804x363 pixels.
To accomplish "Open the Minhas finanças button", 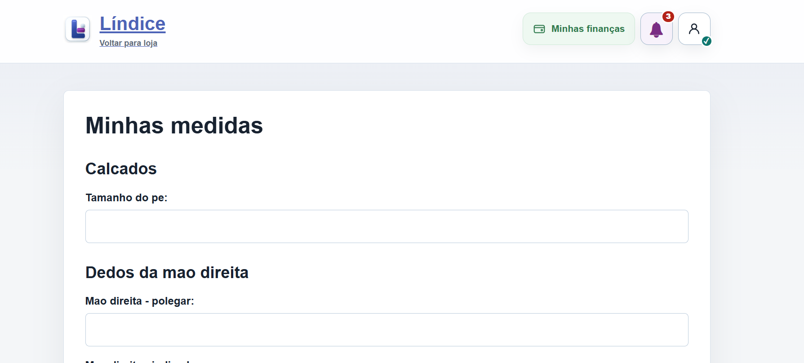I will 579,29.
